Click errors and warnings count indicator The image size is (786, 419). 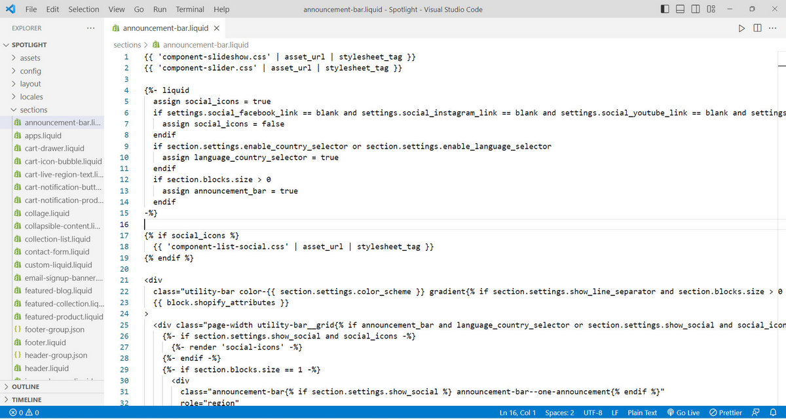coord(24,412)
